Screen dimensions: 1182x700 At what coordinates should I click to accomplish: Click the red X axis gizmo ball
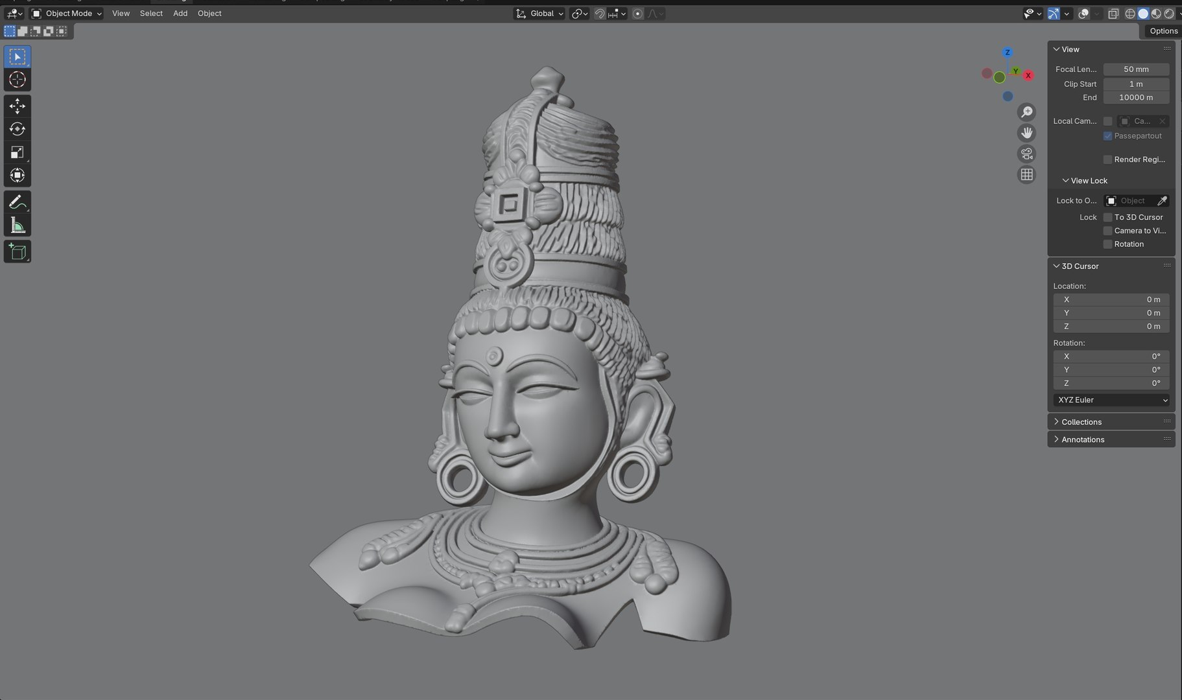click(x=1028, y=76)
